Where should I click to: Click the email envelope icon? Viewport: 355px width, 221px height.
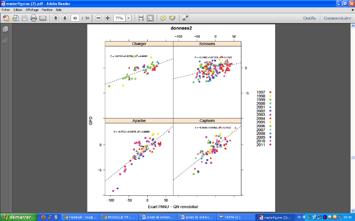43,18
